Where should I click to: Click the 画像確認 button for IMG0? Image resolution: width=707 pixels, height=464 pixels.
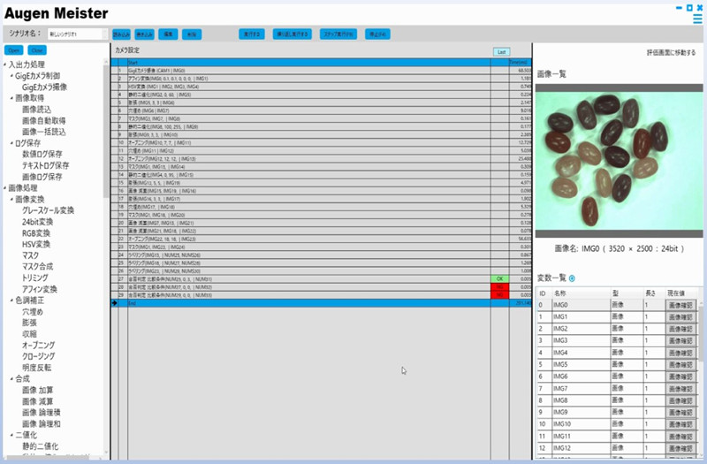tap(680, 305)
